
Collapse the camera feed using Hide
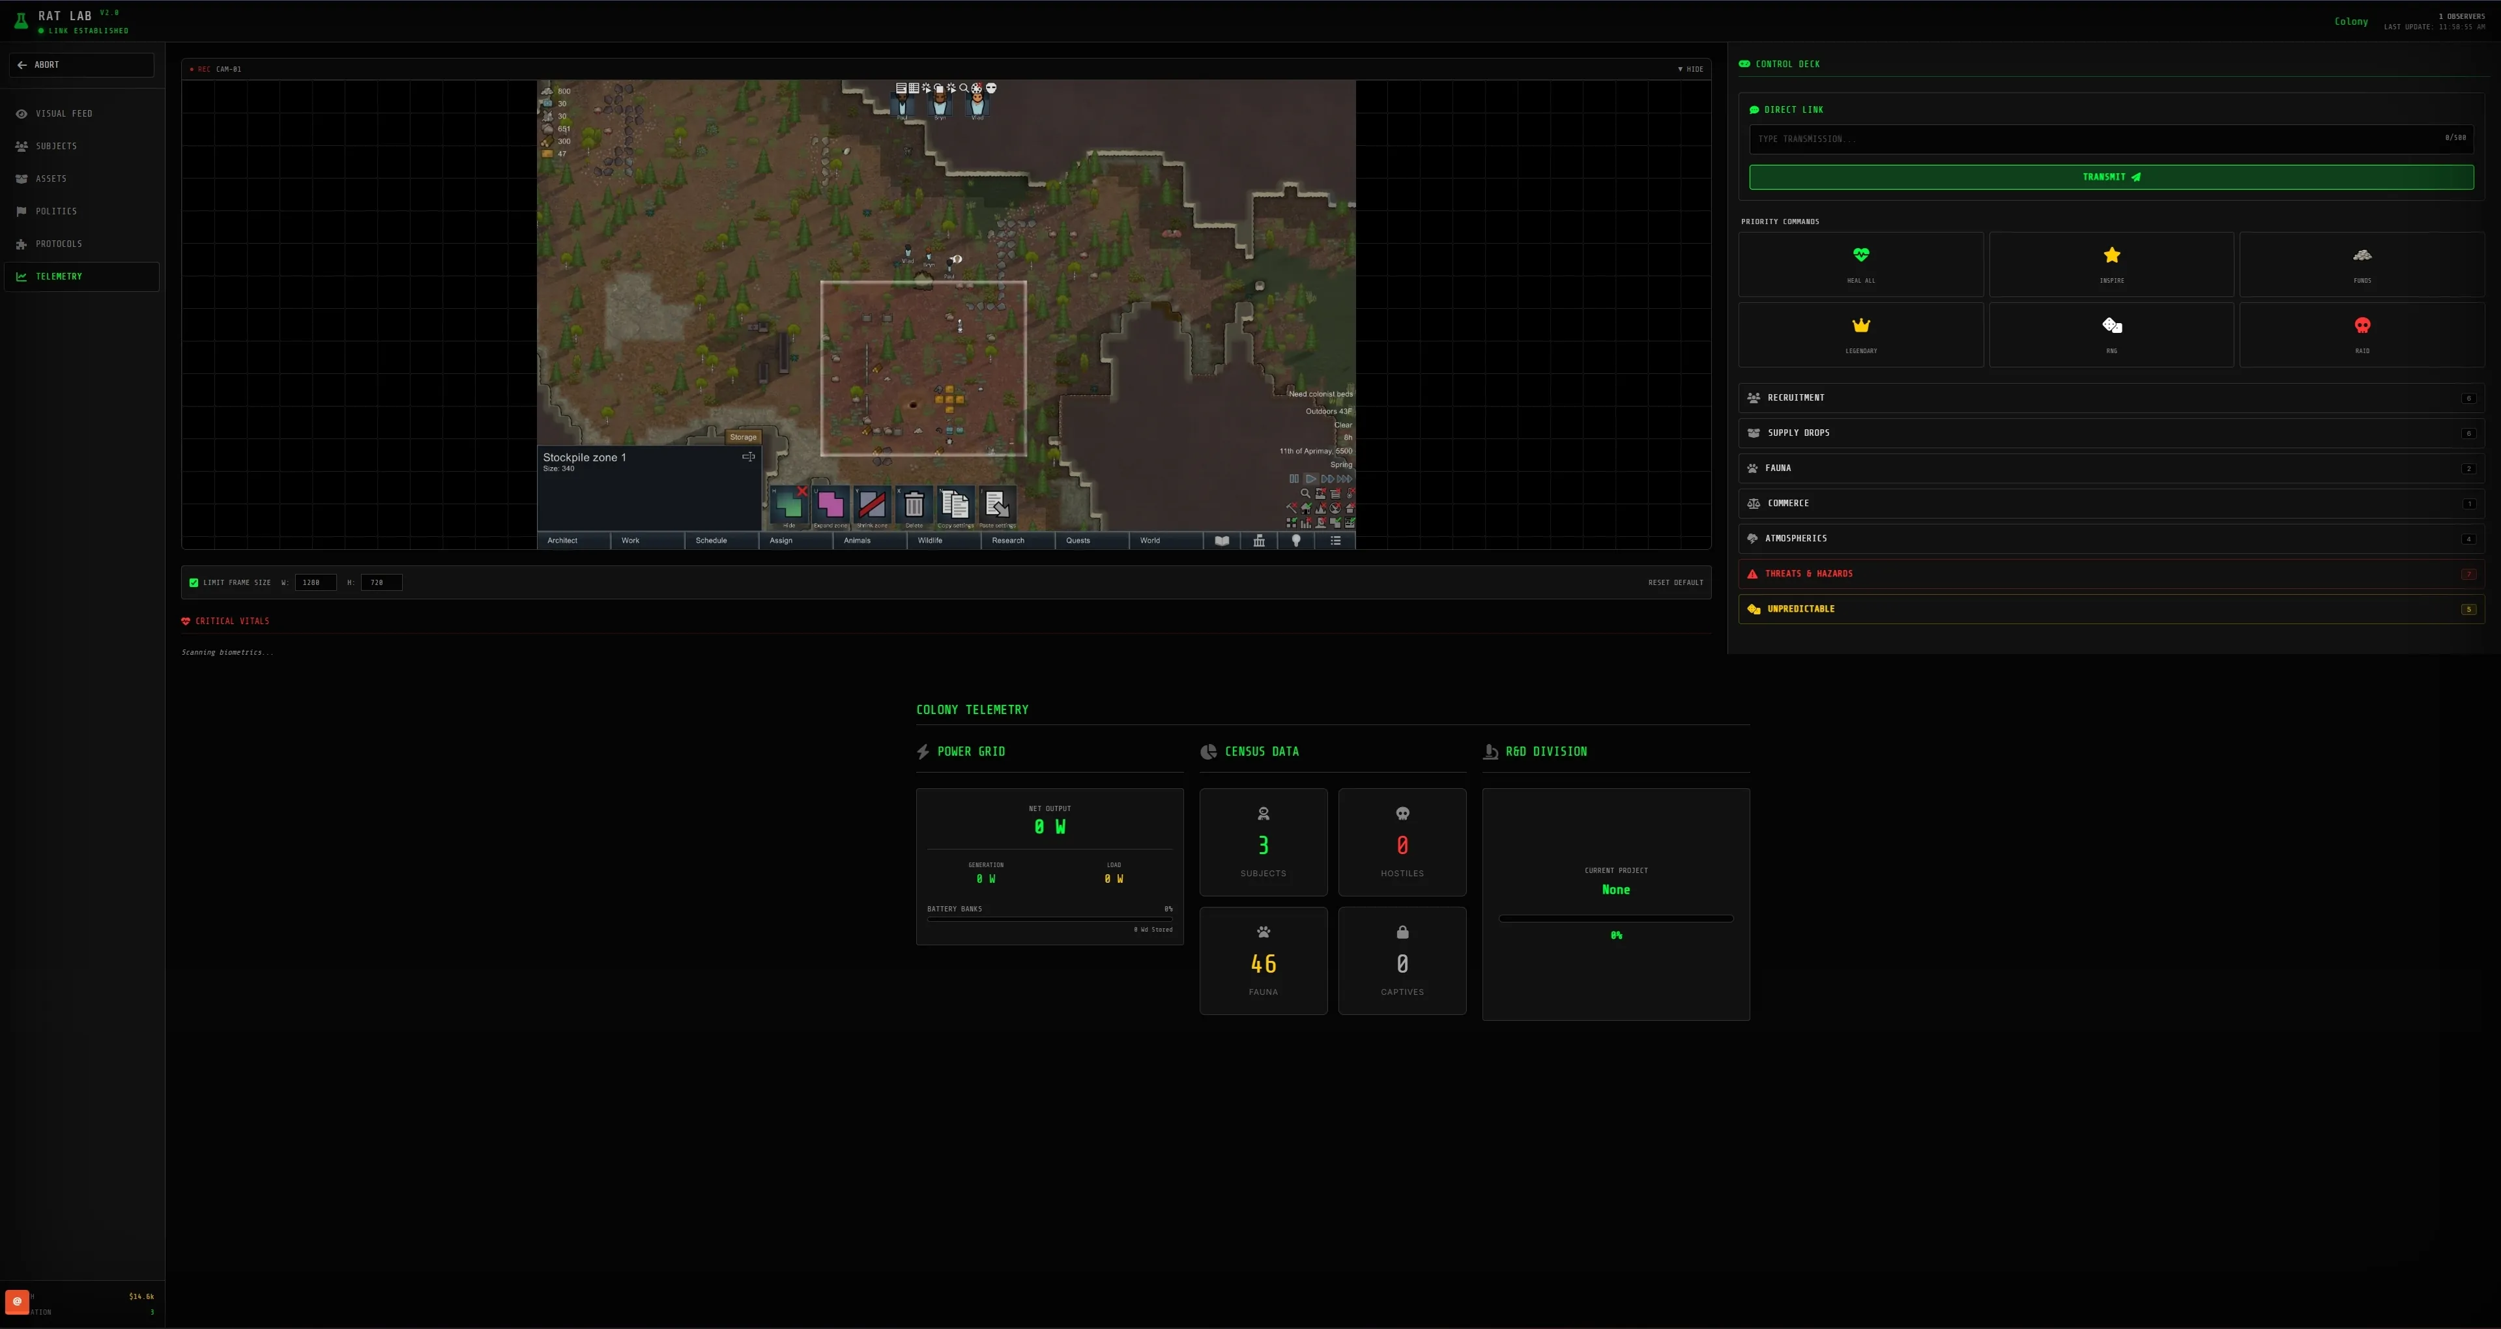[x=1690, y=69]
